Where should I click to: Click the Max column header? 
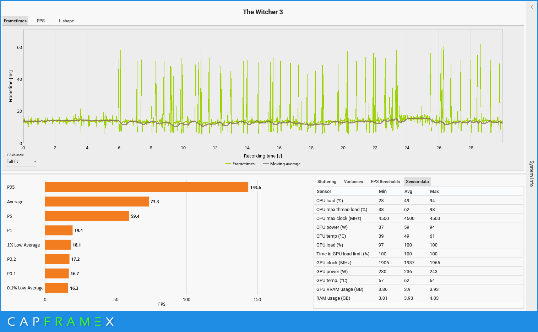coord(434,192)
